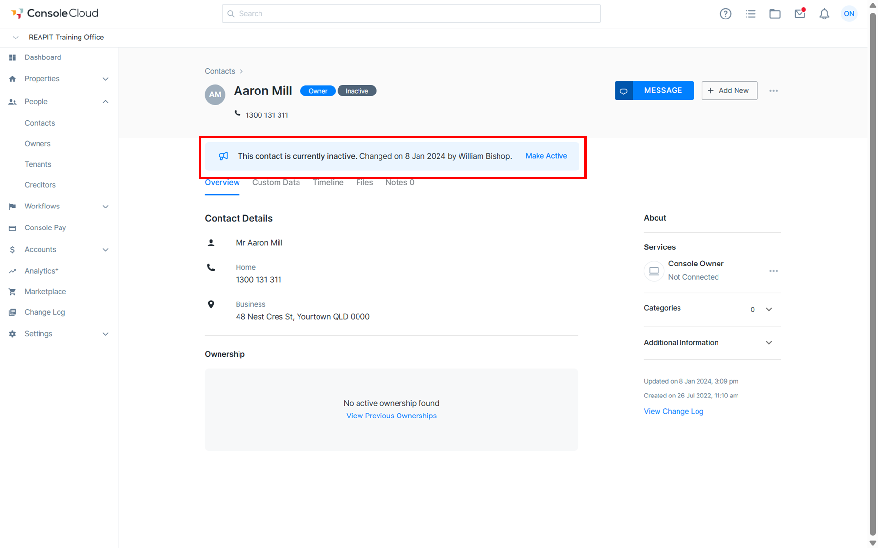This screenshot has height=548, width=878.
Task: Click the Add New button
Action: click(x=729, y=91)
